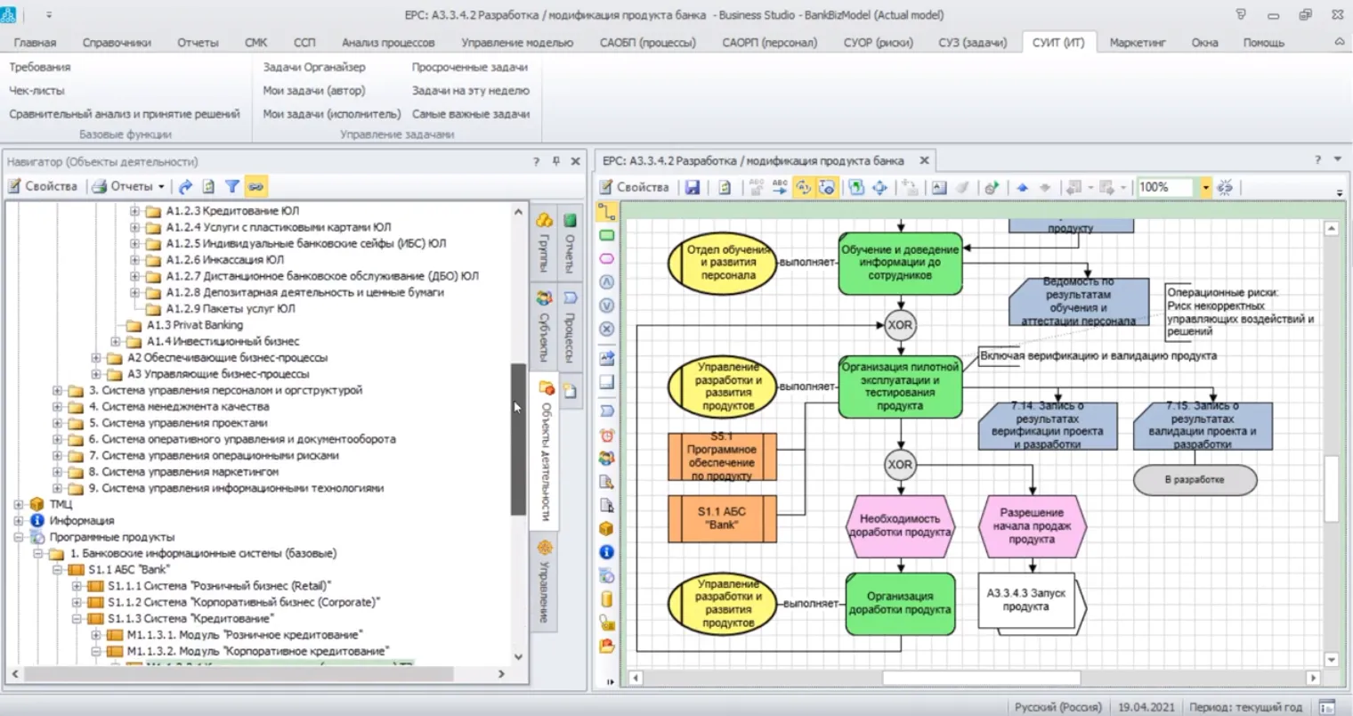Select the Обучение и доведение информации function block
This screenshot has width=1353, height=716.
900,264
